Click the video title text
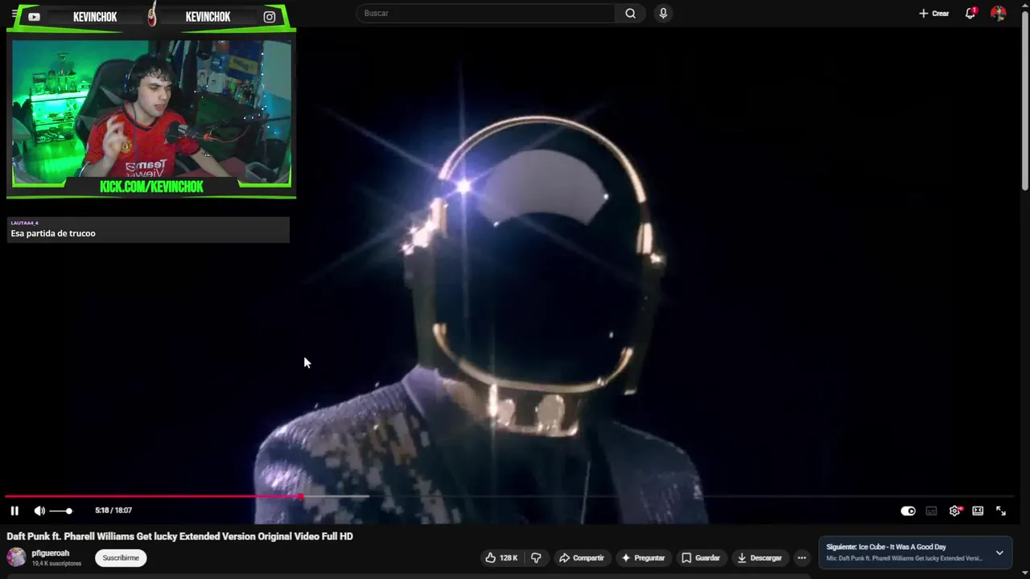This screenshot has height=579, width=1030. (x=180, y=536)
